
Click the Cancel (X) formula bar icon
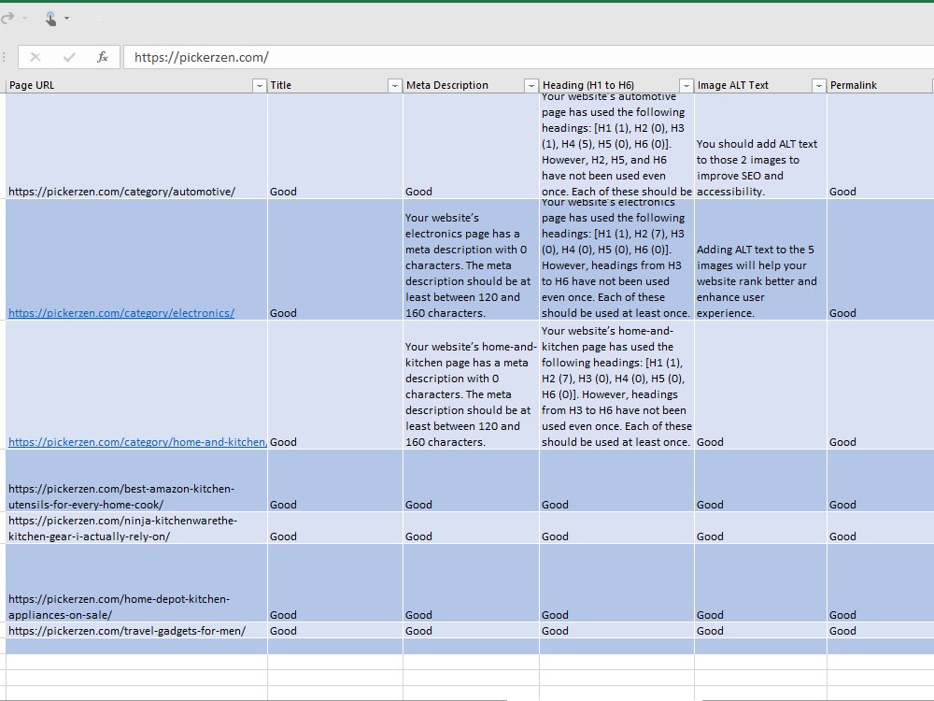35,57
